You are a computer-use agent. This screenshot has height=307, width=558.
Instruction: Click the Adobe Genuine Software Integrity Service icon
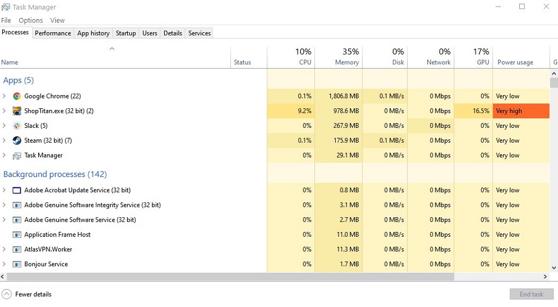pyautogui.click(x=17, y=205)
